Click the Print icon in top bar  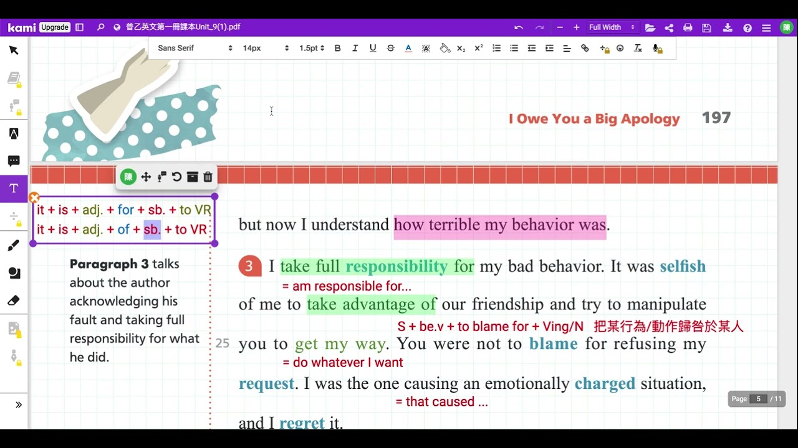pos(688,27)
